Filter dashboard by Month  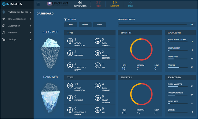85,25
